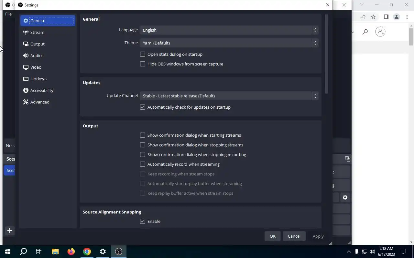Switch to the Stream settings category
The height and width of the screenshot is (258, 414).
pos(48,32)
